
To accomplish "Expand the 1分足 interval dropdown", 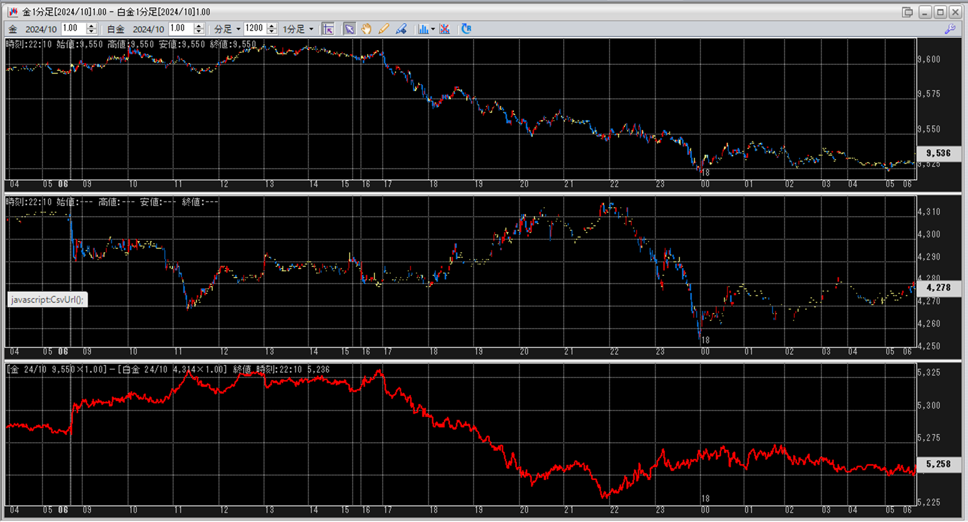I will (311, 29).
